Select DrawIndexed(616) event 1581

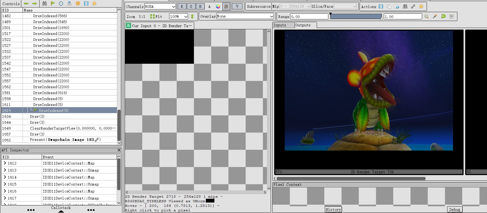(59, 93)
